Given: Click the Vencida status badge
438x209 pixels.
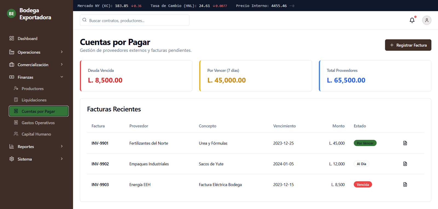Looking at the screenshot, I should [363, 184].
